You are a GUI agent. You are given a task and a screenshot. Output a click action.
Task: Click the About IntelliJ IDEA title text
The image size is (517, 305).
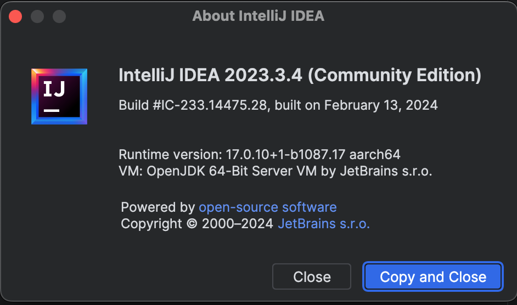pos(258,16)
